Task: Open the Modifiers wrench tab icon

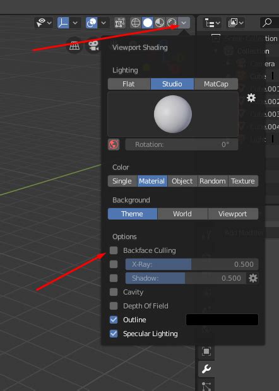Action: [206, 368]
